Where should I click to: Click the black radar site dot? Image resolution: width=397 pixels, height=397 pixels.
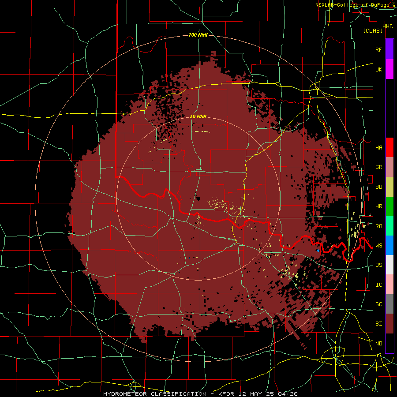coord(198,198)
